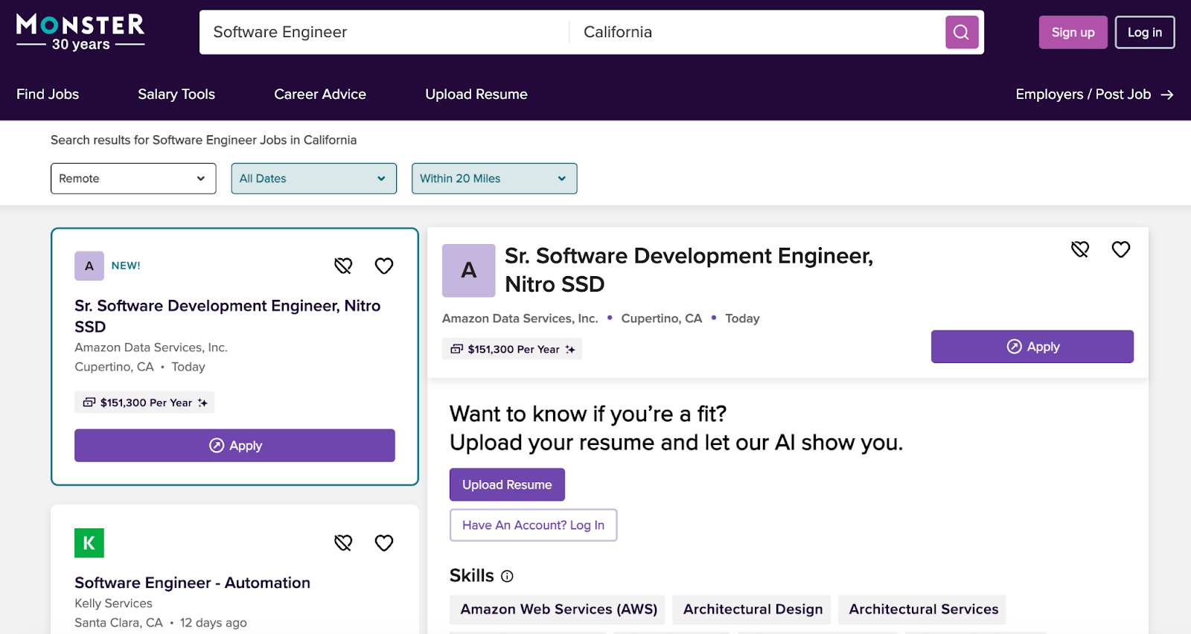
Task: Click the Log in button
Action: click(x=1145, y=32)
